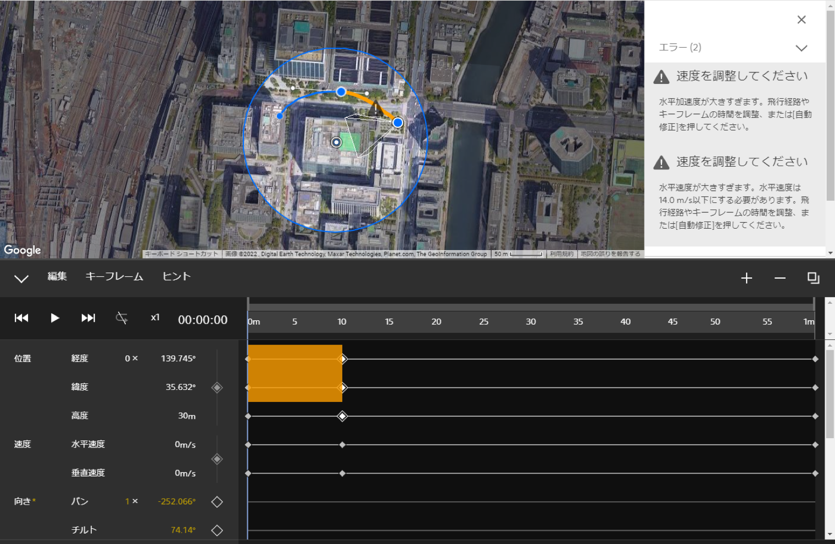Select the 向き group label

(25, 501)
